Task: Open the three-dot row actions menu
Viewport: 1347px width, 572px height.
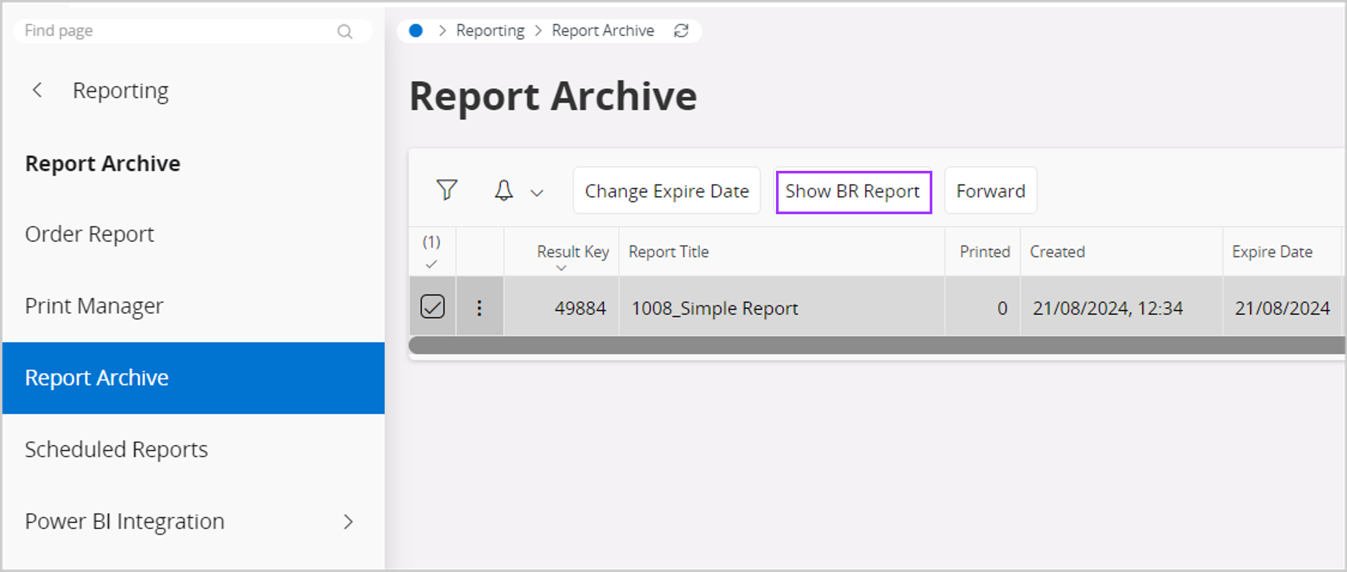Action: pyautogui.click(x=479, y=308)
